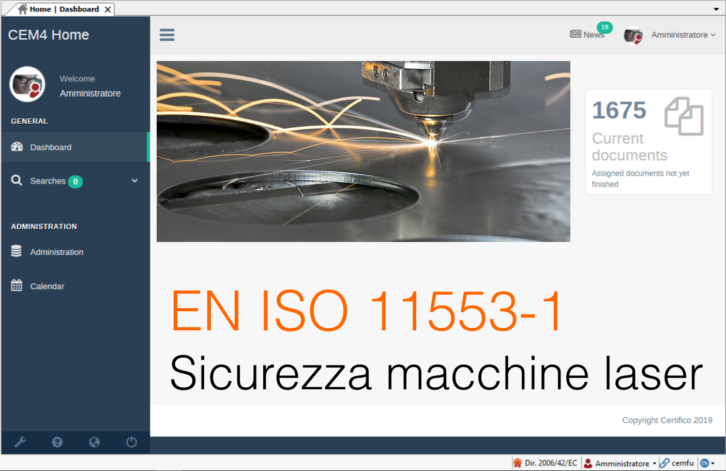Image resolution: width=726 pixels, height=471 pixels.
Task: Select the Administration database icon
Action: pyautogui.click(x=16, y=251)
